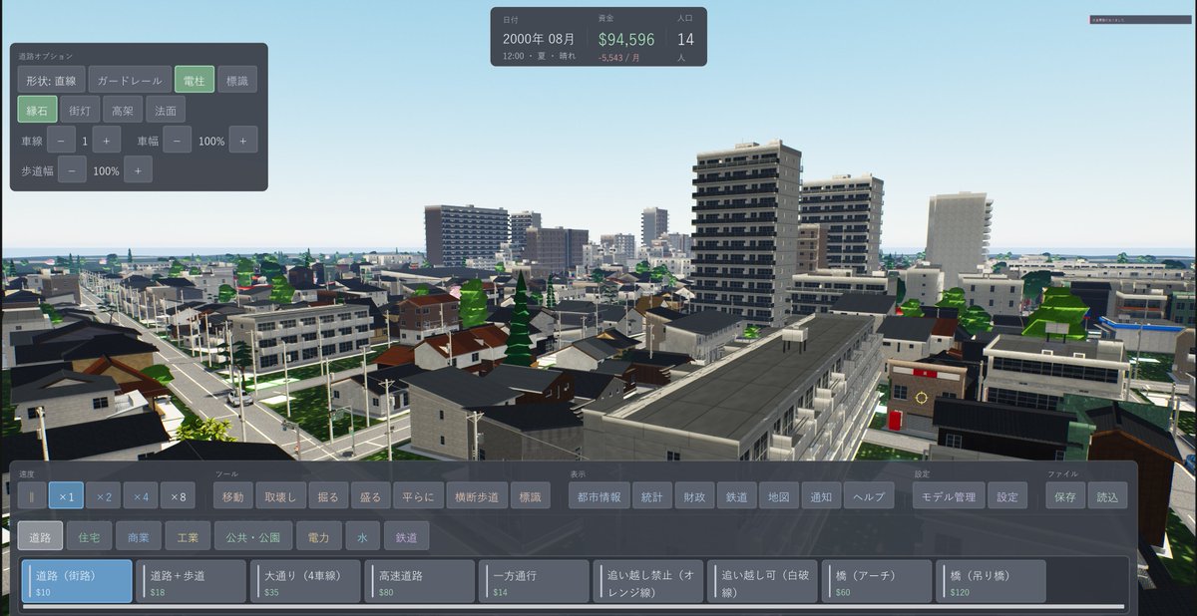Click the population count 14
The width and height of the screenshot is (1197, 616).
pos(685,40)
